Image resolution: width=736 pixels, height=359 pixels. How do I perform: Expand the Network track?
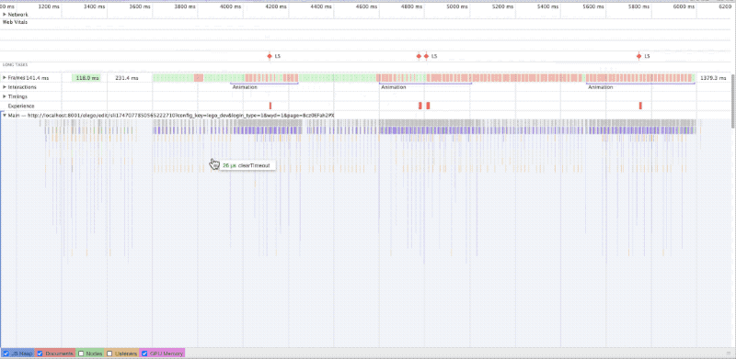coord(5,15)
